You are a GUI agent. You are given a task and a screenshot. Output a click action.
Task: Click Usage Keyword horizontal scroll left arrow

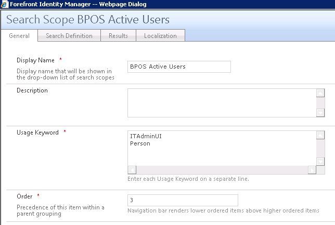(132, 170)
